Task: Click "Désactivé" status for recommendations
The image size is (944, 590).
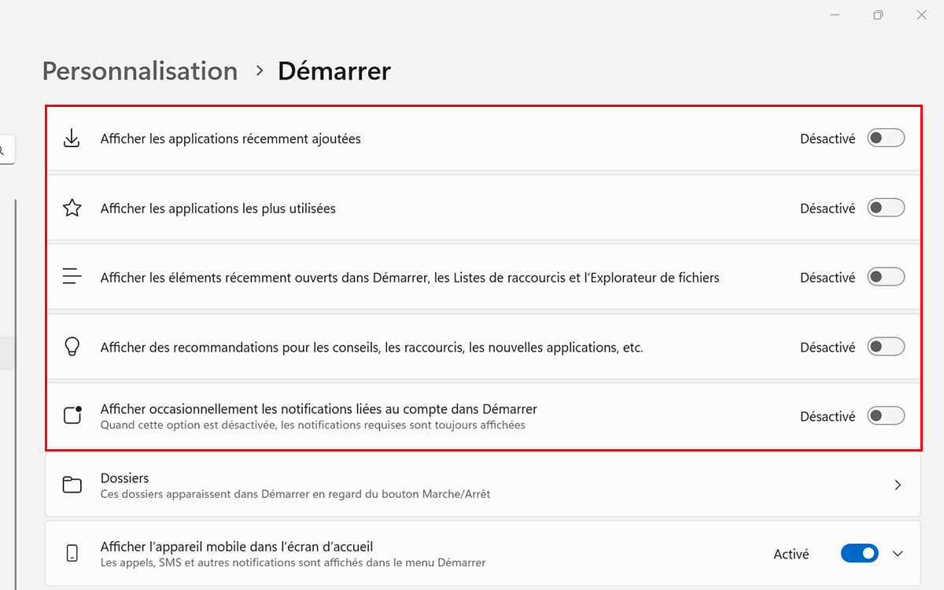Action: coord(828,347)
